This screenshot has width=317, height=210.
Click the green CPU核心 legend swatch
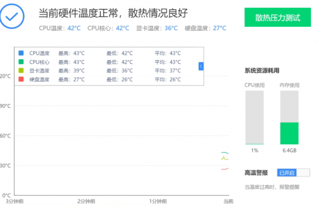tap(21, 62)
